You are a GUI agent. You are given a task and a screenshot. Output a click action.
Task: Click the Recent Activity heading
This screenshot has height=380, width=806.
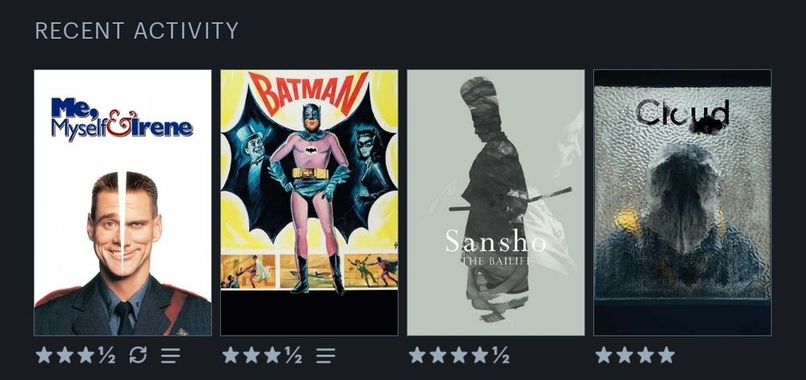click(137, 31)
